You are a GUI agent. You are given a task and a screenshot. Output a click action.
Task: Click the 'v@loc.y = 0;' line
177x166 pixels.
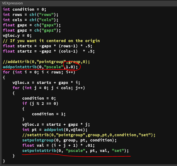pyautogui.click(x=17, y=36)
